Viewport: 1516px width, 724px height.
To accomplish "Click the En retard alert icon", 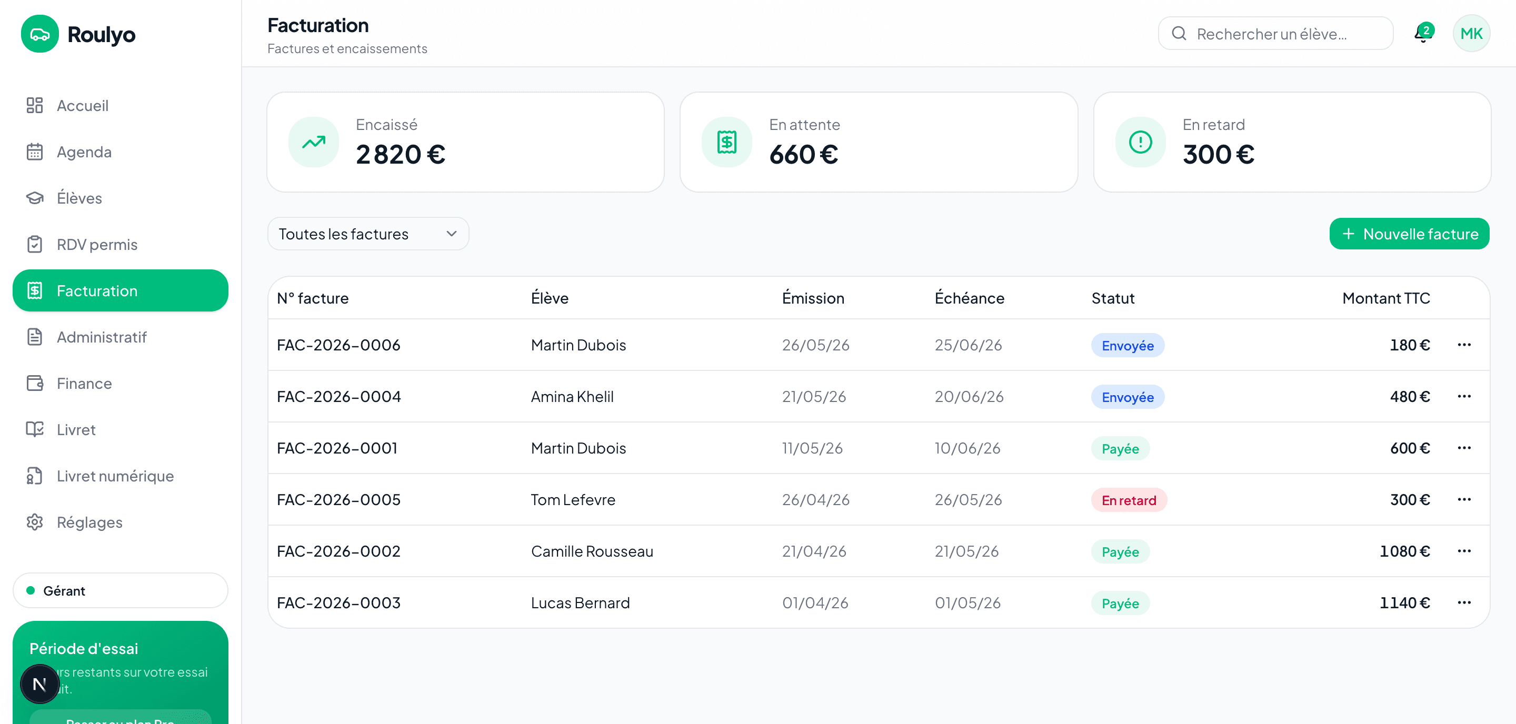I will pyautogui.click(x=1140, y=142).
